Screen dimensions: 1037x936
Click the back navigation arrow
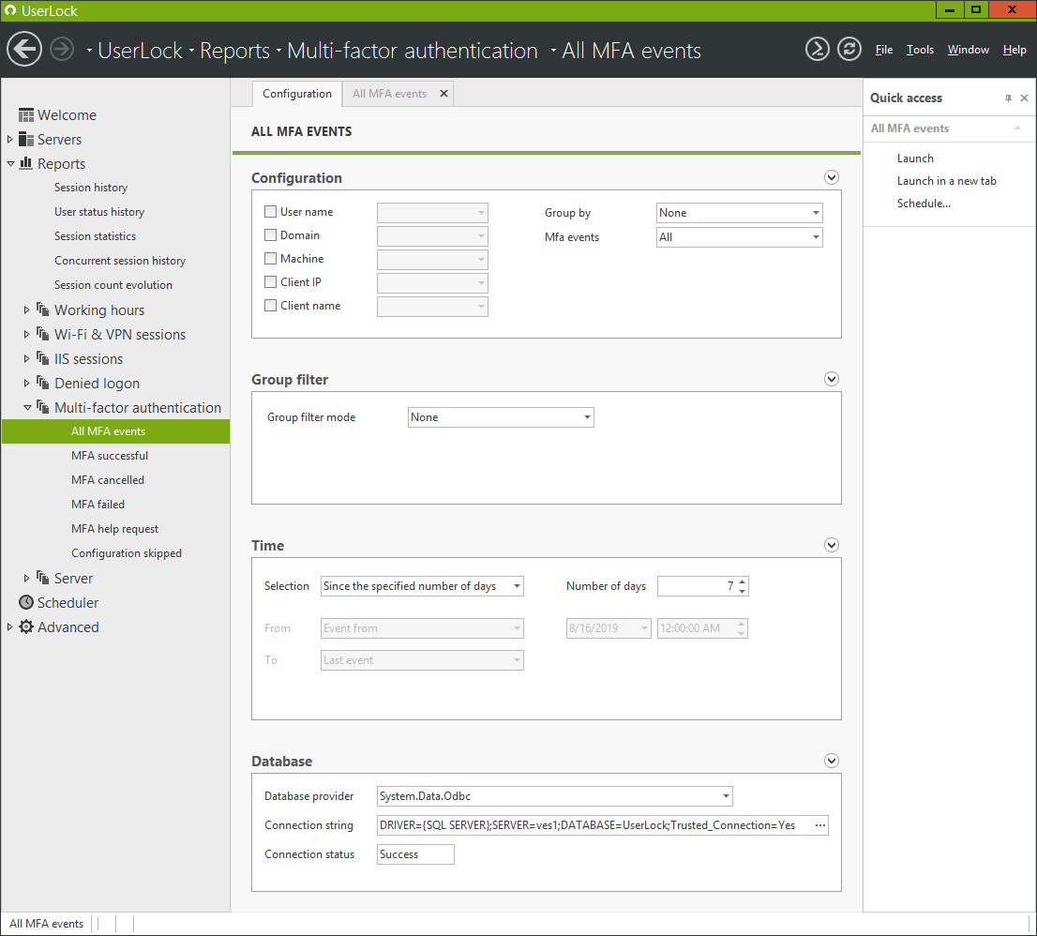[x=24, y=50]
